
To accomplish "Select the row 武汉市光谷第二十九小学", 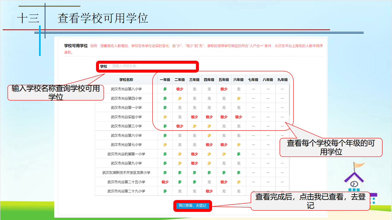I will [192, 191].
